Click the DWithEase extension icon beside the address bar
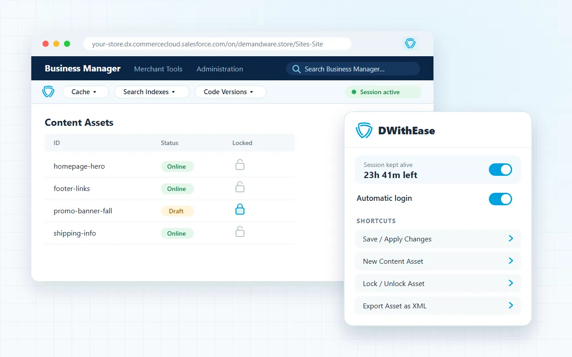 click(x=410, y=43)
